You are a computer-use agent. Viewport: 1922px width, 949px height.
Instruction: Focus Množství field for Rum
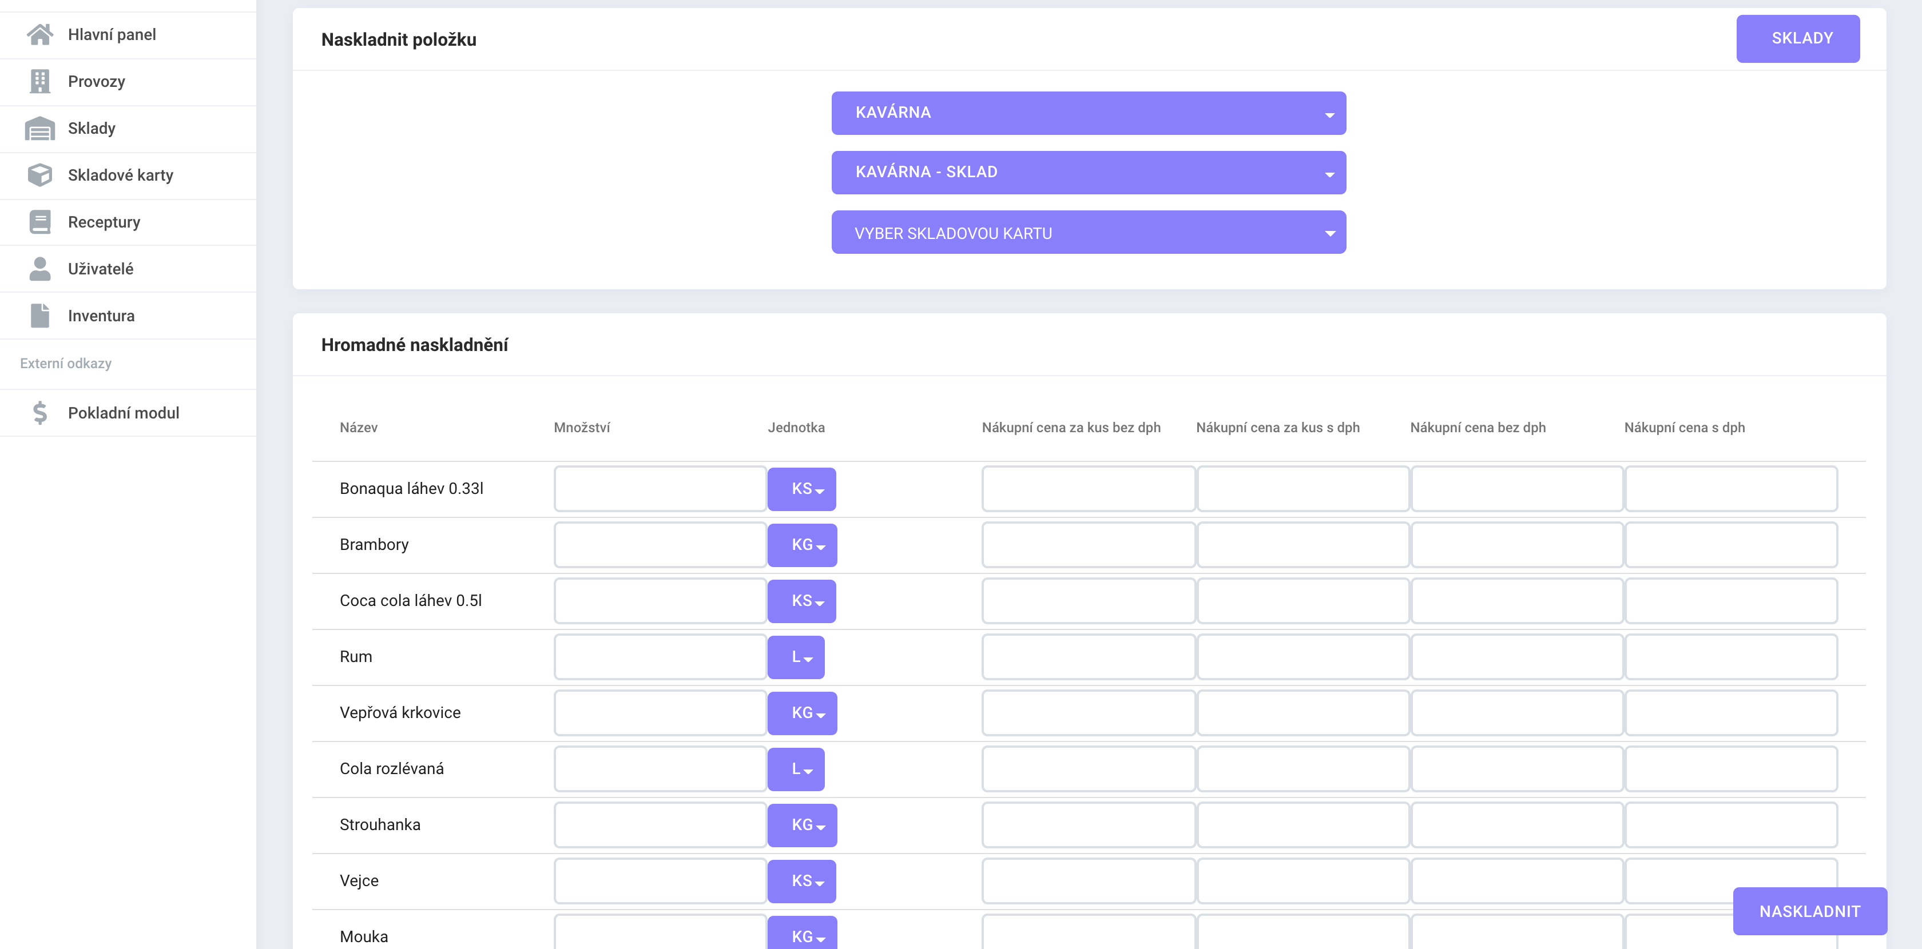pos(660,657)
